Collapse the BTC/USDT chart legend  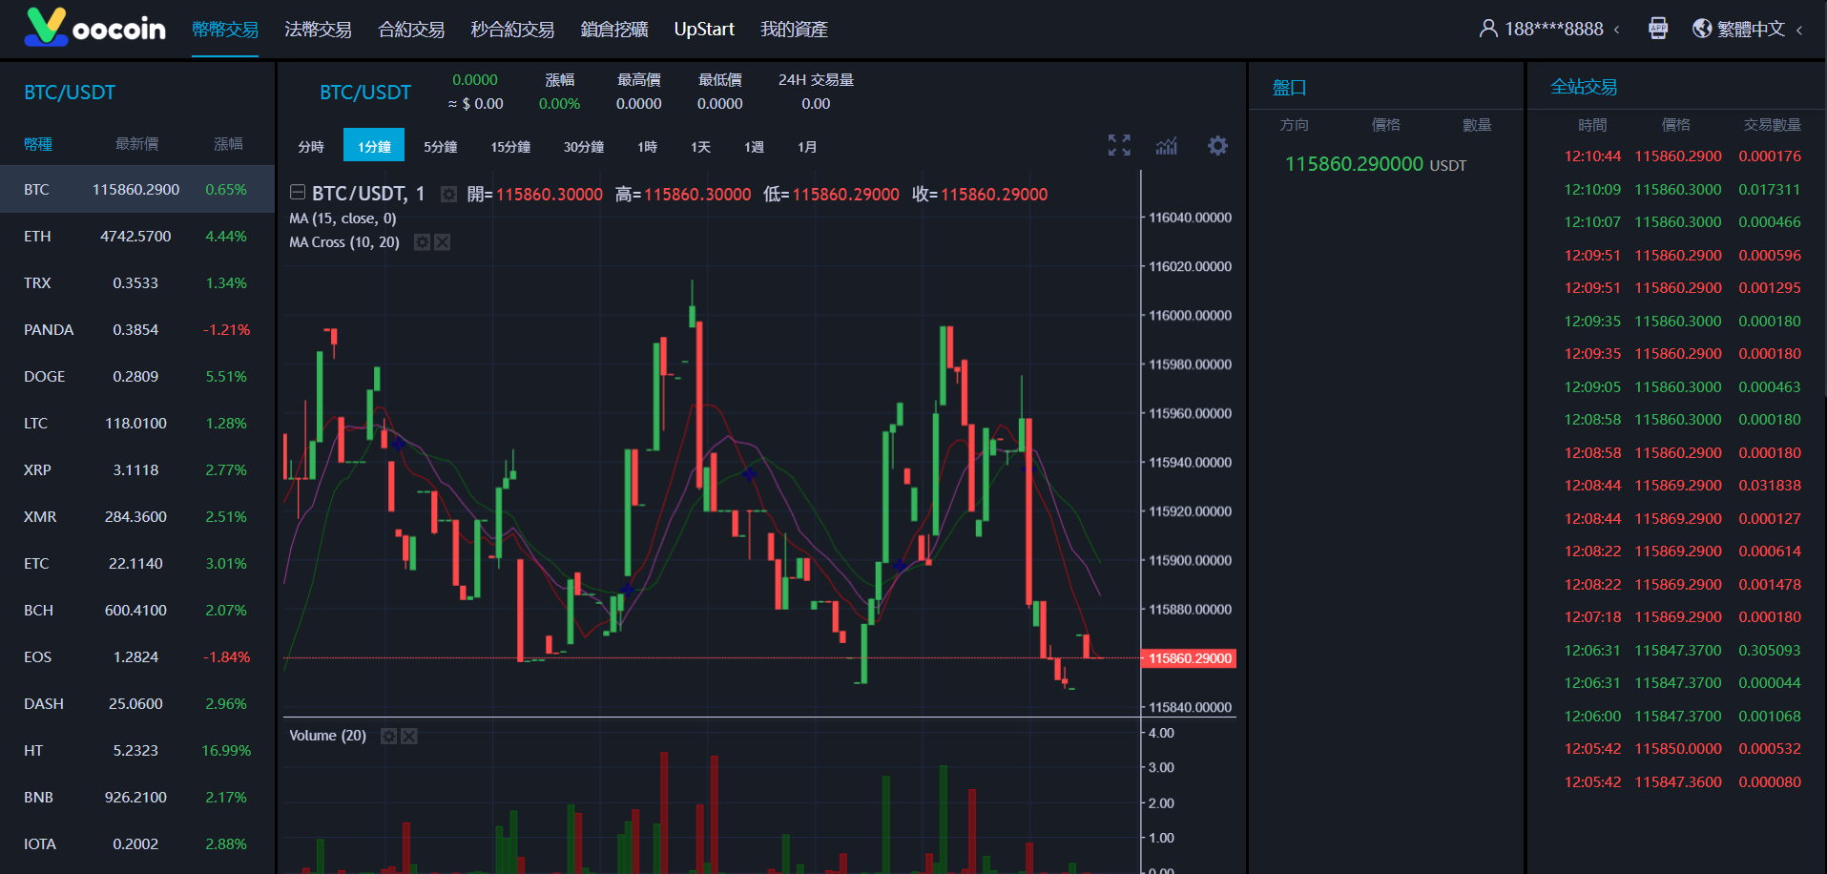pyautogui.click(x=298, y=193)
